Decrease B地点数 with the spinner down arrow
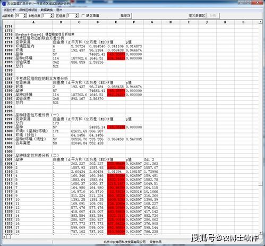265x246 pixels. coord(52,16)
